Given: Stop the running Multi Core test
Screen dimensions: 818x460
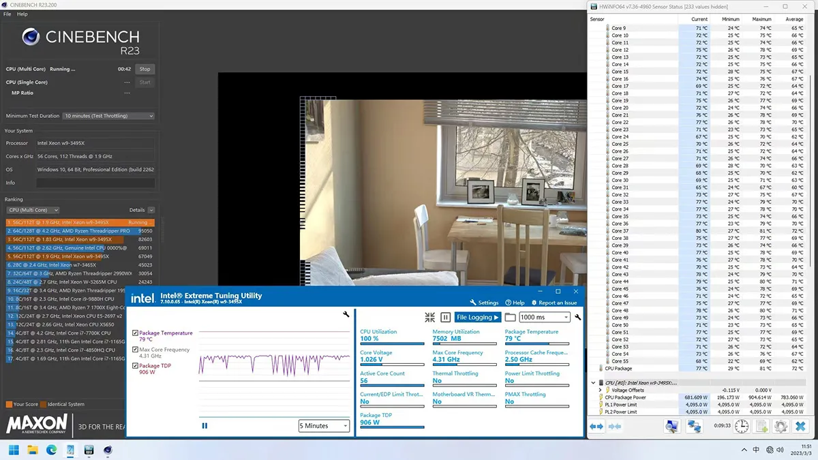Looking at the screenshot, I should pyautogui.click(x=145, y=69).
